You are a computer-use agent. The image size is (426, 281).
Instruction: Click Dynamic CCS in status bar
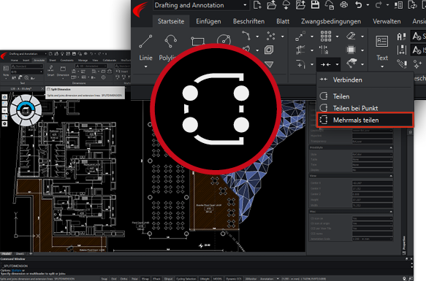click(233, 279)
